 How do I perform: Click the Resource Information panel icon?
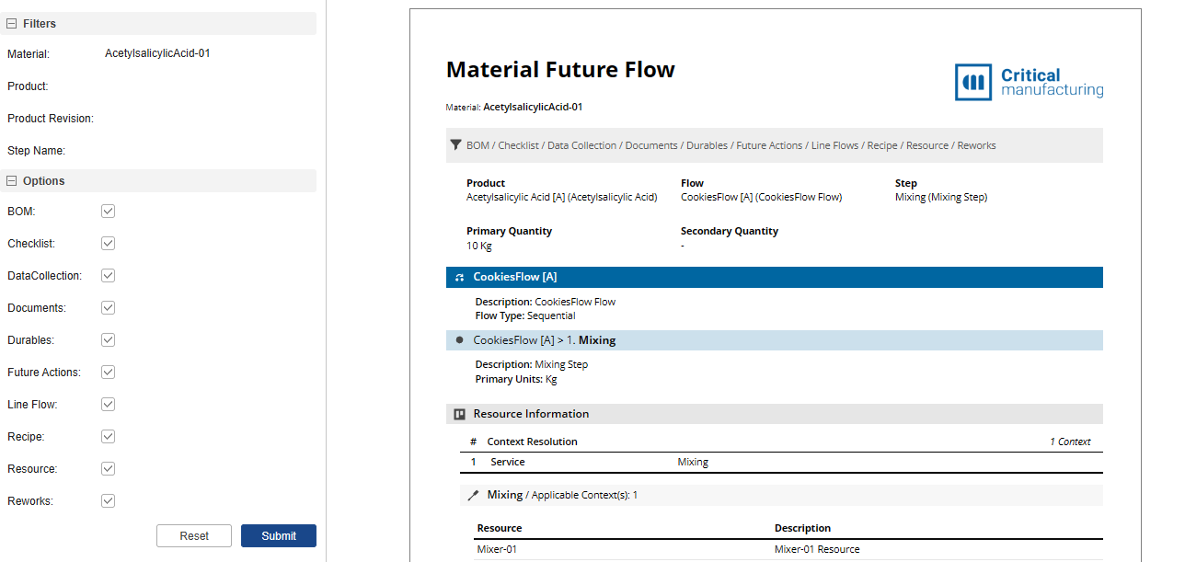coord(459,413)
